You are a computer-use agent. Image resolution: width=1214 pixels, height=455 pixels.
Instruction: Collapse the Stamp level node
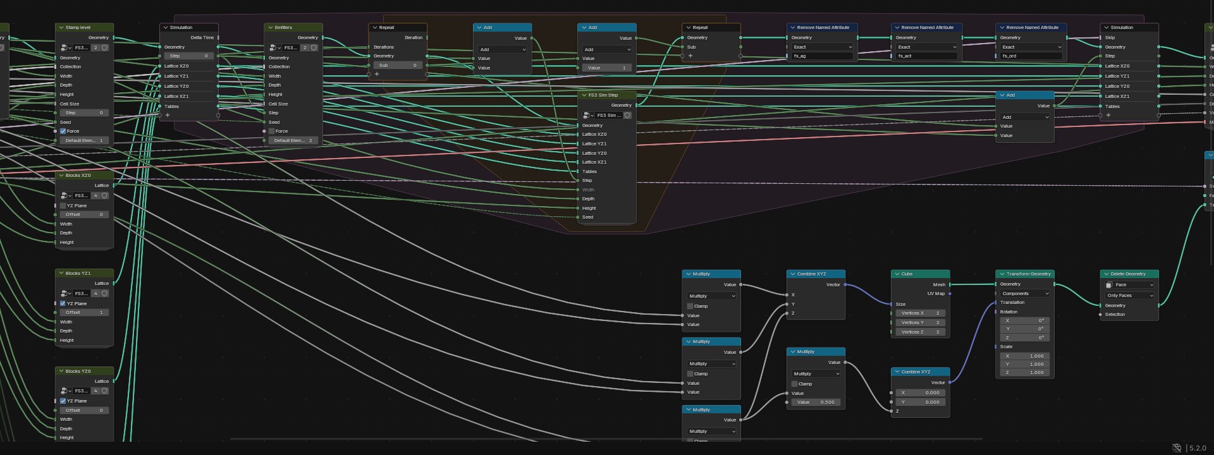coord(61,28)
